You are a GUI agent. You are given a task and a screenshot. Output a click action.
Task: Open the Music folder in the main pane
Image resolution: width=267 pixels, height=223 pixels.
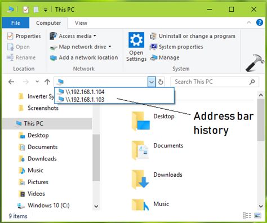pos(150,204)
